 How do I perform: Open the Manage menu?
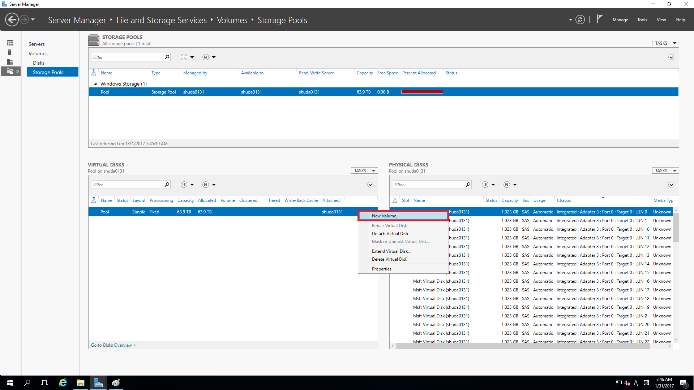[620, 20]
